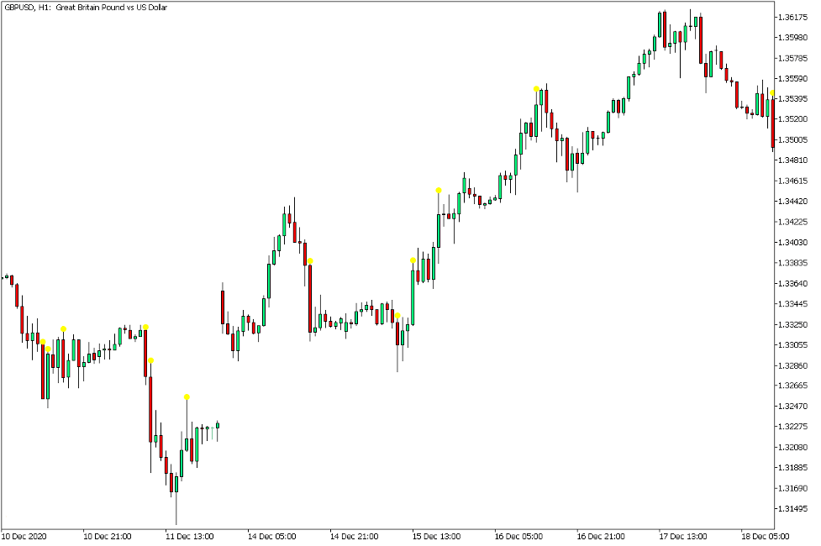This screenshot has height=546, width=821.
Task: Click the 18 Dec 05:00 time label
Action: 765,537
